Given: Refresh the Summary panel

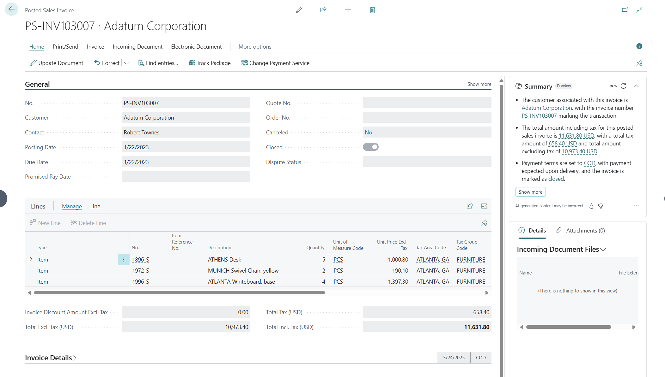Looking at the screenshot, I should point(624,86).
